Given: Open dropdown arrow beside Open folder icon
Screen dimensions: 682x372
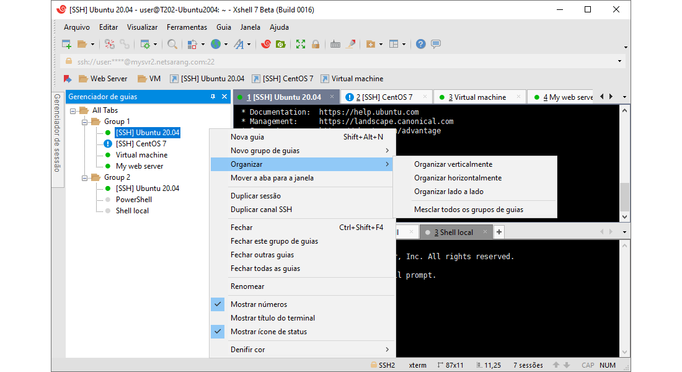Looking at the screenshot, I should point(92,45).
